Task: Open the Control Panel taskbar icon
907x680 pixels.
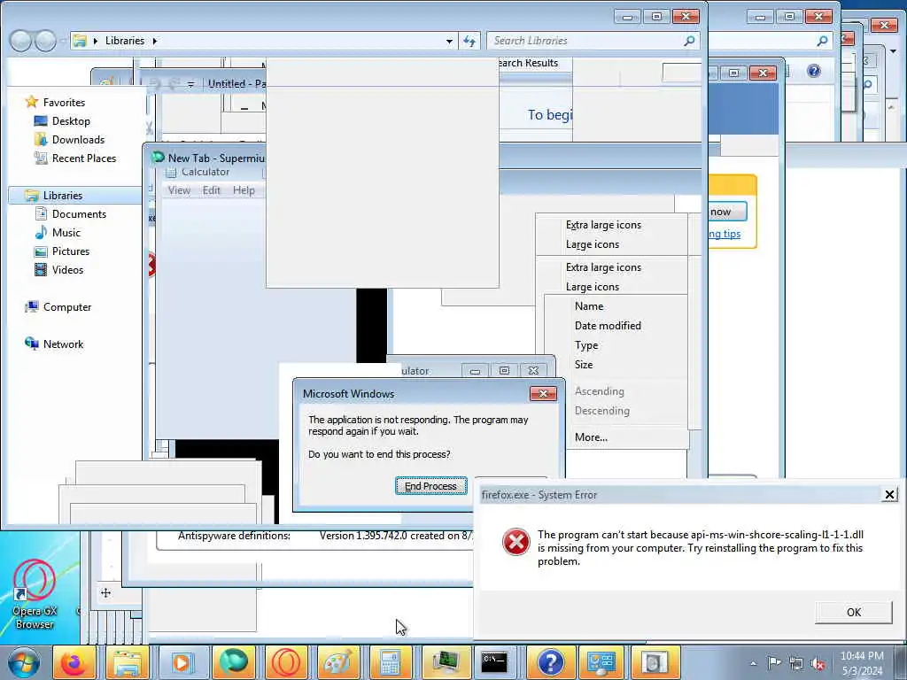Action: tap(601, 662)
